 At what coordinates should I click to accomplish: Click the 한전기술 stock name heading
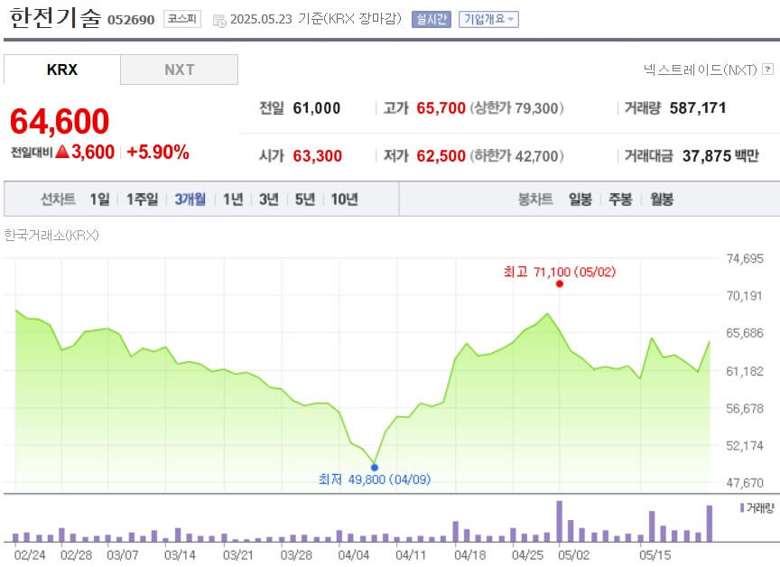tap(55, 18)
